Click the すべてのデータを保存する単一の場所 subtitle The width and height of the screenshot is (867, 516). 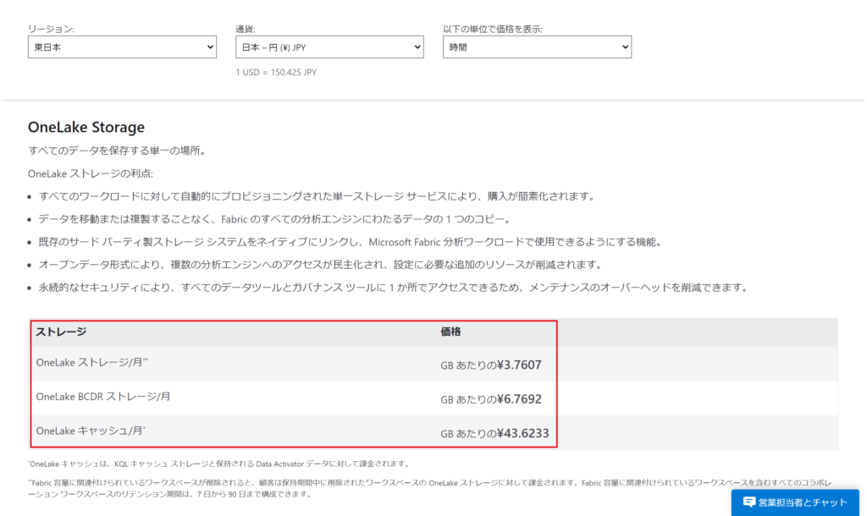[116, 151]
